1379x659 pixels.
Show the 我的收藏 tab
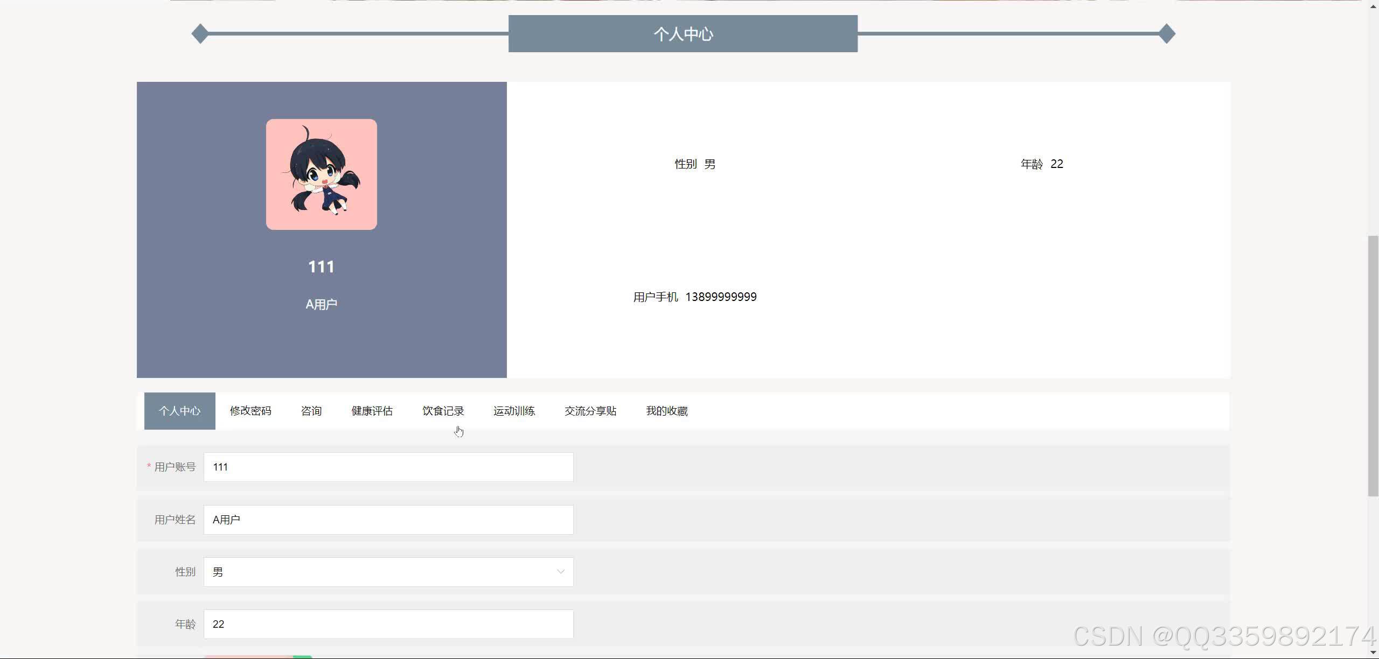667,411
